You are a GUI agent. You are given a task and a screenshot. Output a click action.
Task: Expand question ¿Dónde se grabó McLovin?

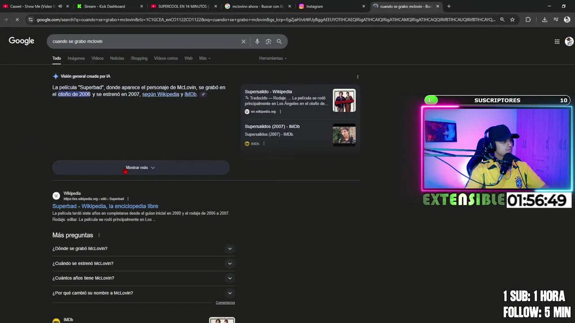tap(143, 249)
